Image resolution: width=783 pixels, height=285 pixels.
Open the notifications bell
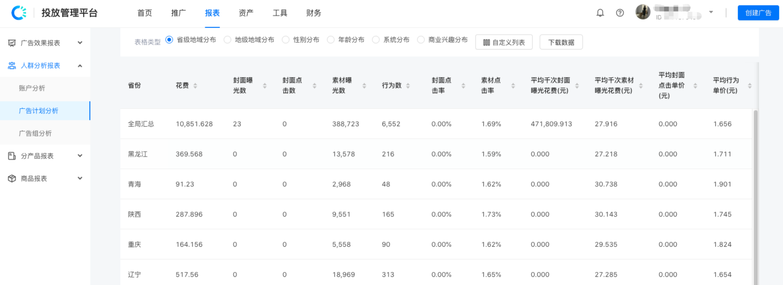pyautogui.click(x=600, y=13)
